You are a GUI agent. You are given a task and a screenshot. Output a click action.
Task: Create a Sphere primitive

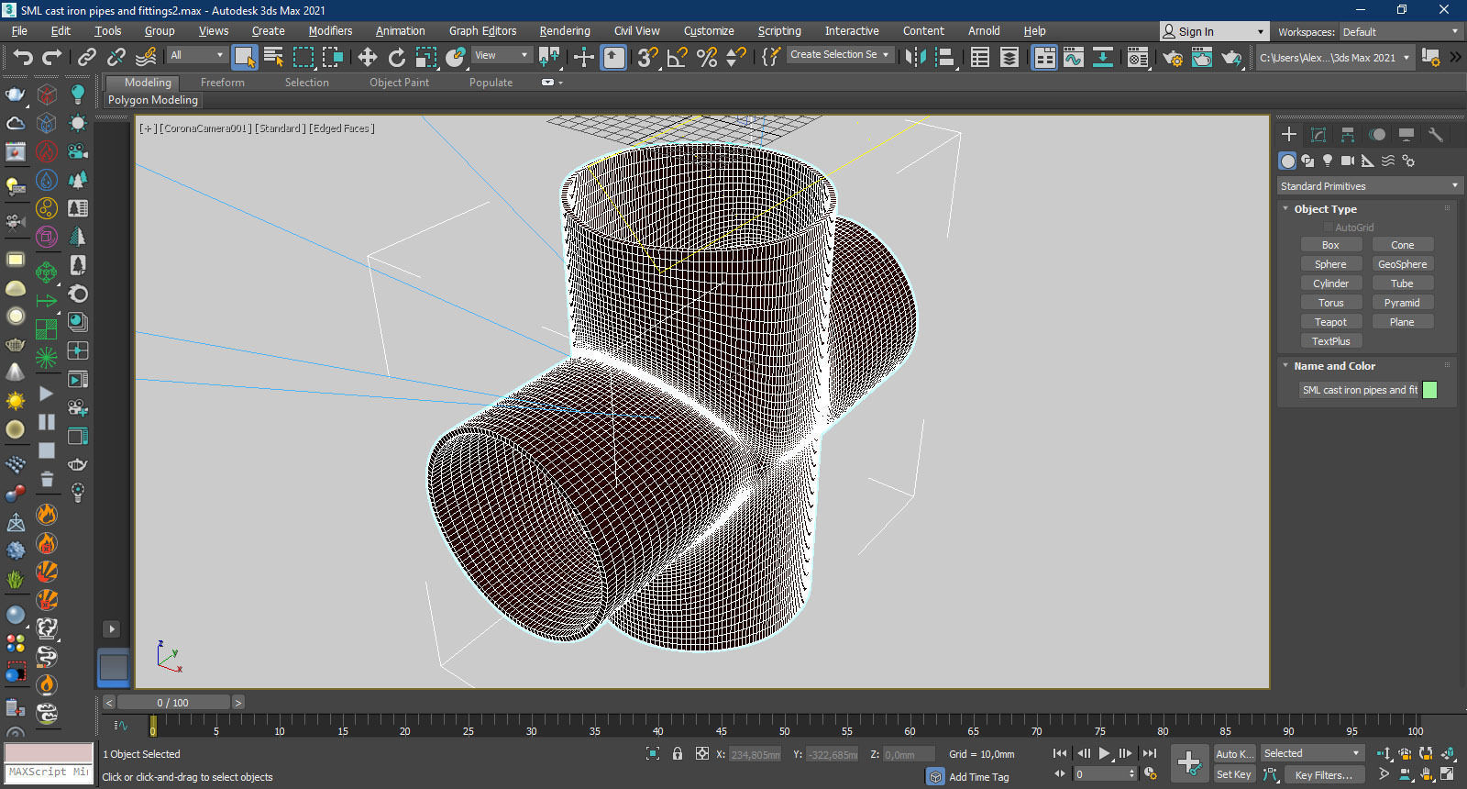pos(1330,264)
